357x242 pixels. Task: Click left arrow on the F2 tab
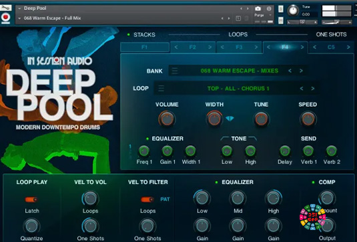176,47
